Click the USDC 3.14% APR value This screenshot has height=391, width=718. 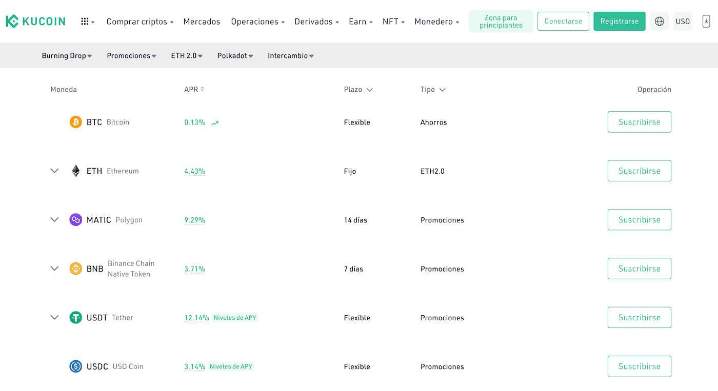(195, 367)
